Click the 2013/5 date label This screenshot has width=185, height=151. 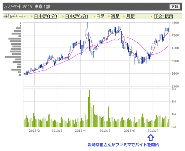105,131
